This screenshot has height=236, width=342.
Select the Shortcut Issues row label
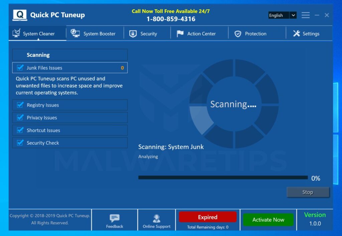point(43,130)
